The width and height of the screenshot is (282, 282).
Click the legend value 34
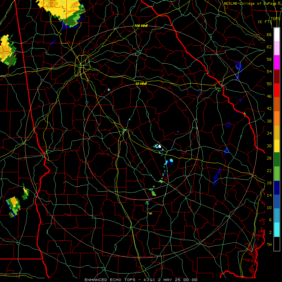point(269,133)
